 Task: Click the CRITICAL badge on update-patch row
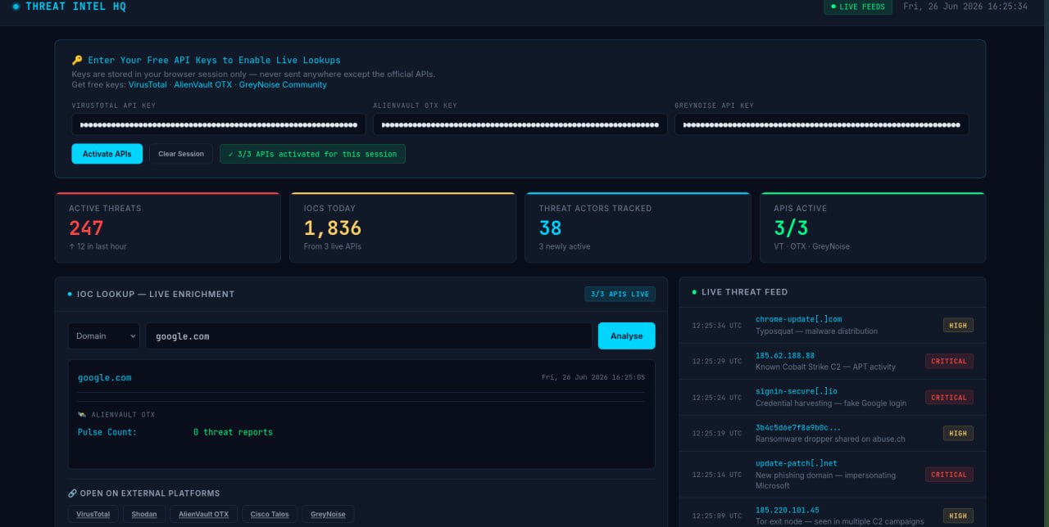(x=949, y=475)
